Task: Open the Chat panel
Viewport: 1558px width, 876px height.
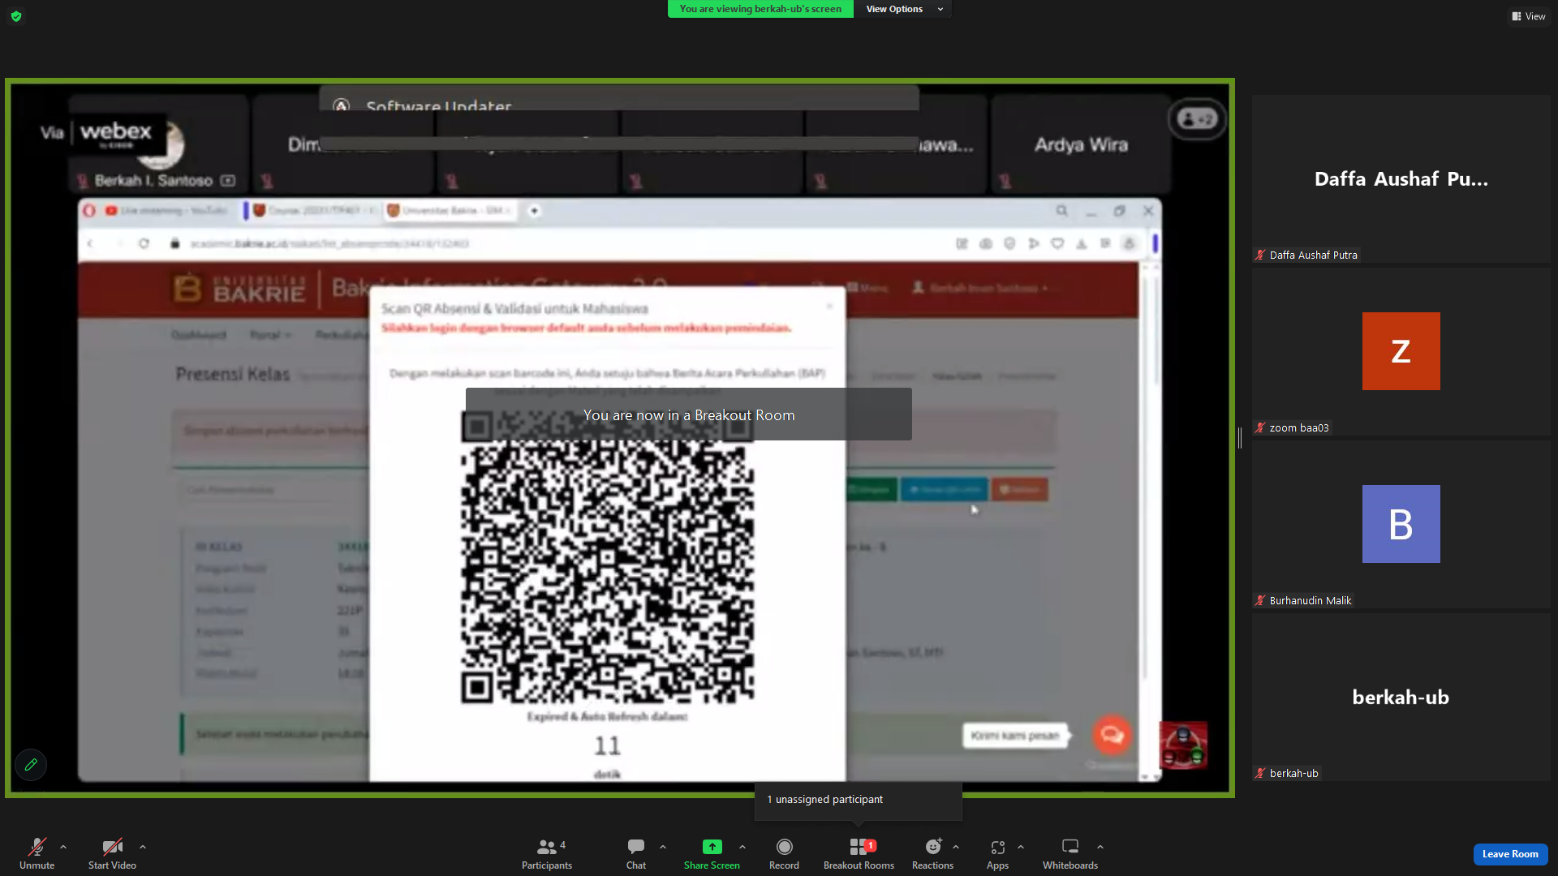Action: click(636, 853)
